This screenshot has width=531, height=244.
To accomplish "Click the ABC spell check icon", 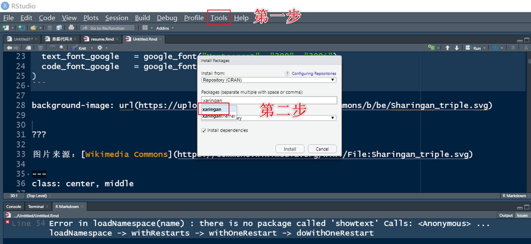I will click(53, 47).
